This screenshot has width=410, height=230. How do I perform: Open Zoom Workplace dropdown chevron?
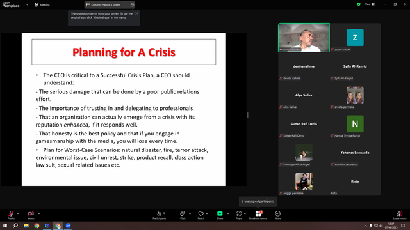tap(27, 4)
